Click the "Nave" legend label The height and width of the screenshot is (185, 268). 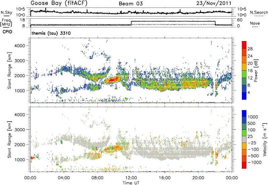255,23
